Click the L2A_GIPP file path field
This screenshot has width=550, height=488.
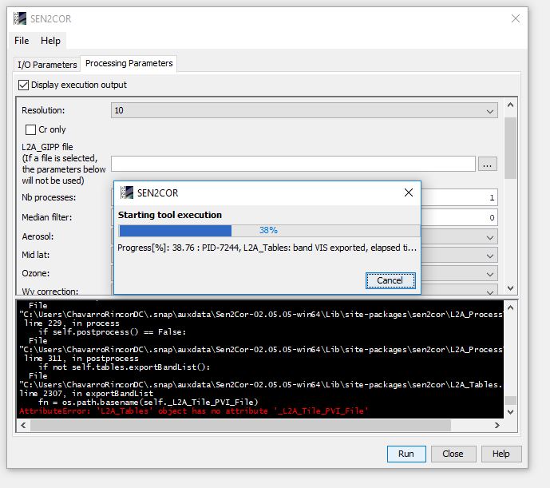click(x=293, y=164)
